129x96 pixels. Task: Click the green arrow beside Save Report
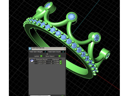[60, 56]
